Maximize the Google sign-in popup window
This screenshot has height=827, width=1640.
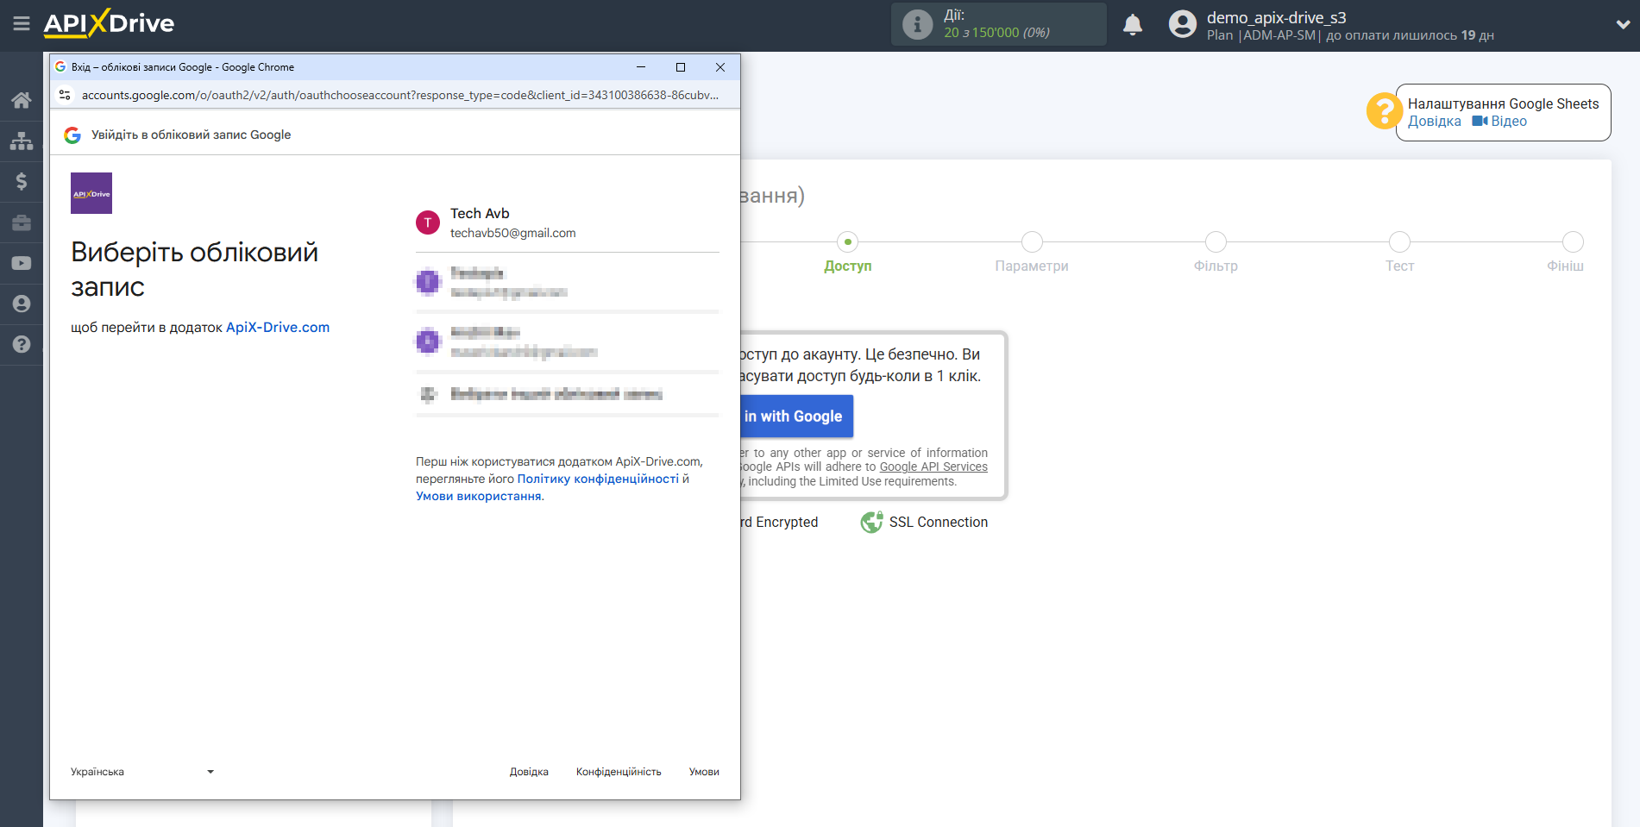tap(681, 67)
